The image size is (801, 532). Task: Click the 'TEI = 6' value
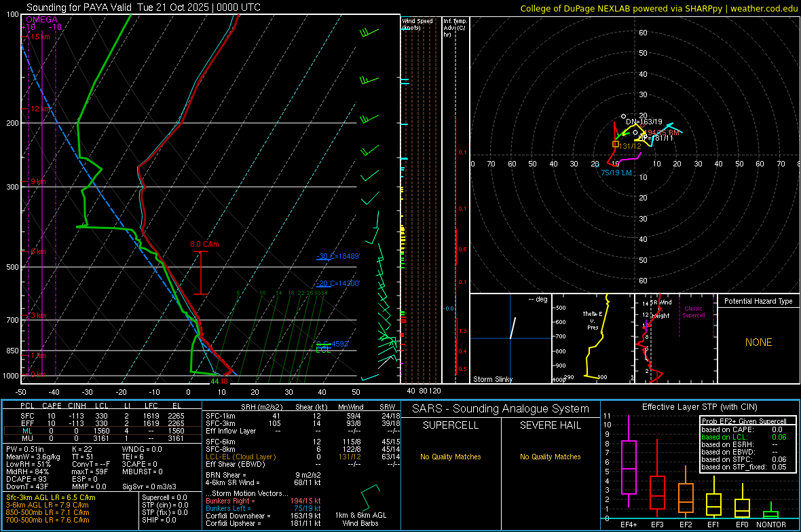(x=133, y=457)
